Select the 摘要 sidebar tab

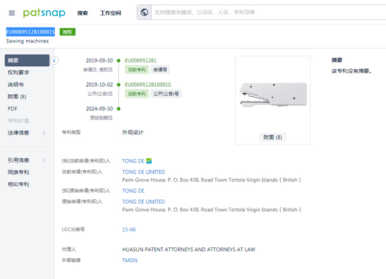tap(27, 60)
